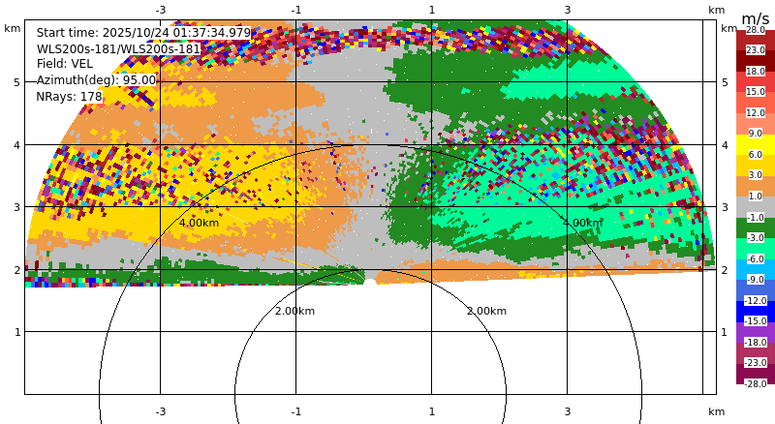Screen dimensions: 775x424
Task: Click the -23.0 colorbar tick label
Action: (756, 362)
